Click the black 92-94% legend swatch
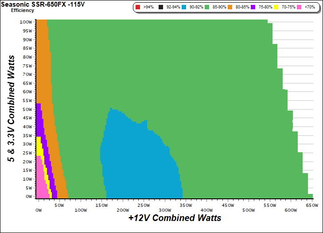The image size is (323, 233). pyautogui.click(x=160, y=8)
